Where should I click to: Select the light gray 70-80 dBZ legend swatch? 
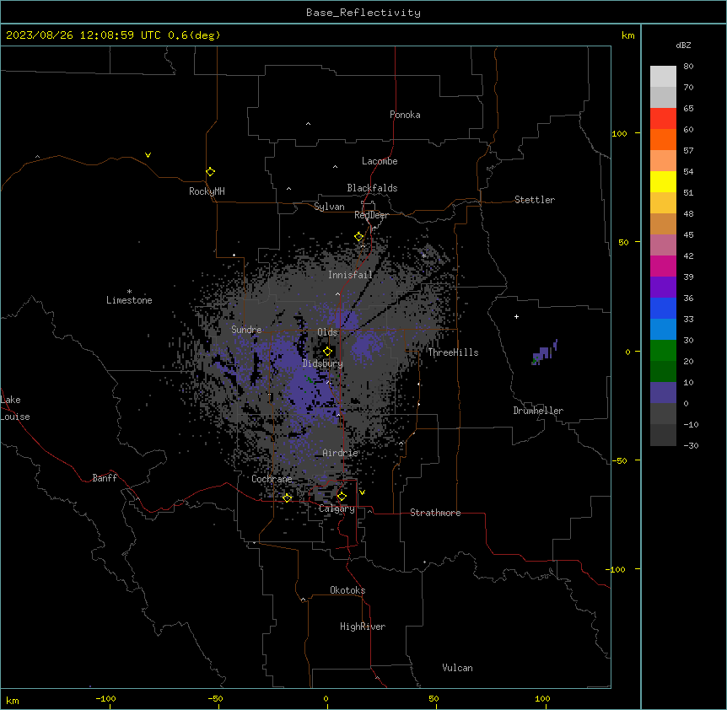tap(663, 77)
